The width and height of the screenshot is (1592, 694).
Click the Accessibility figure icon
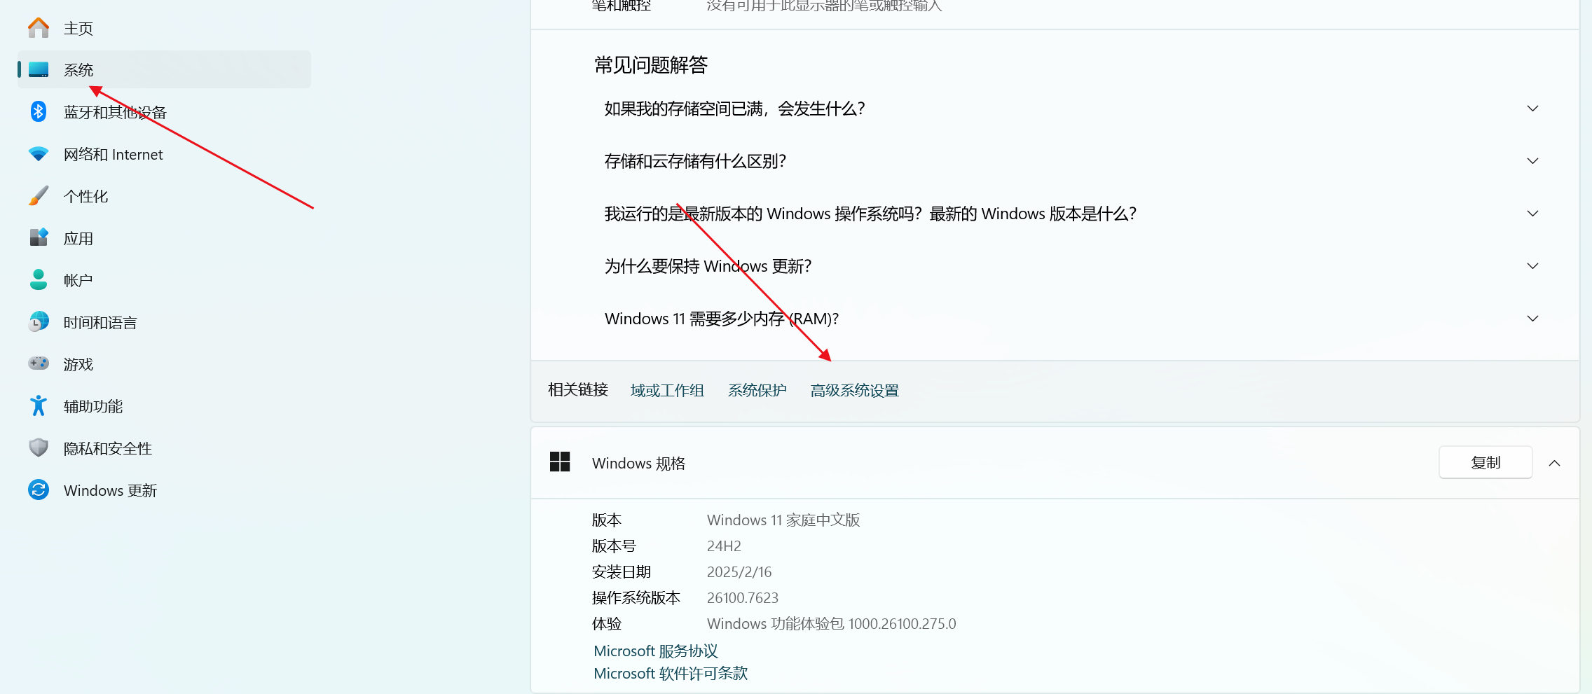[x=39, y=405]
